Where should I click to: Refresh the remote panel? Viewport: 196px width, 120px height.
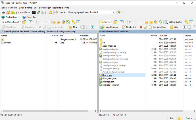[160, 22]
